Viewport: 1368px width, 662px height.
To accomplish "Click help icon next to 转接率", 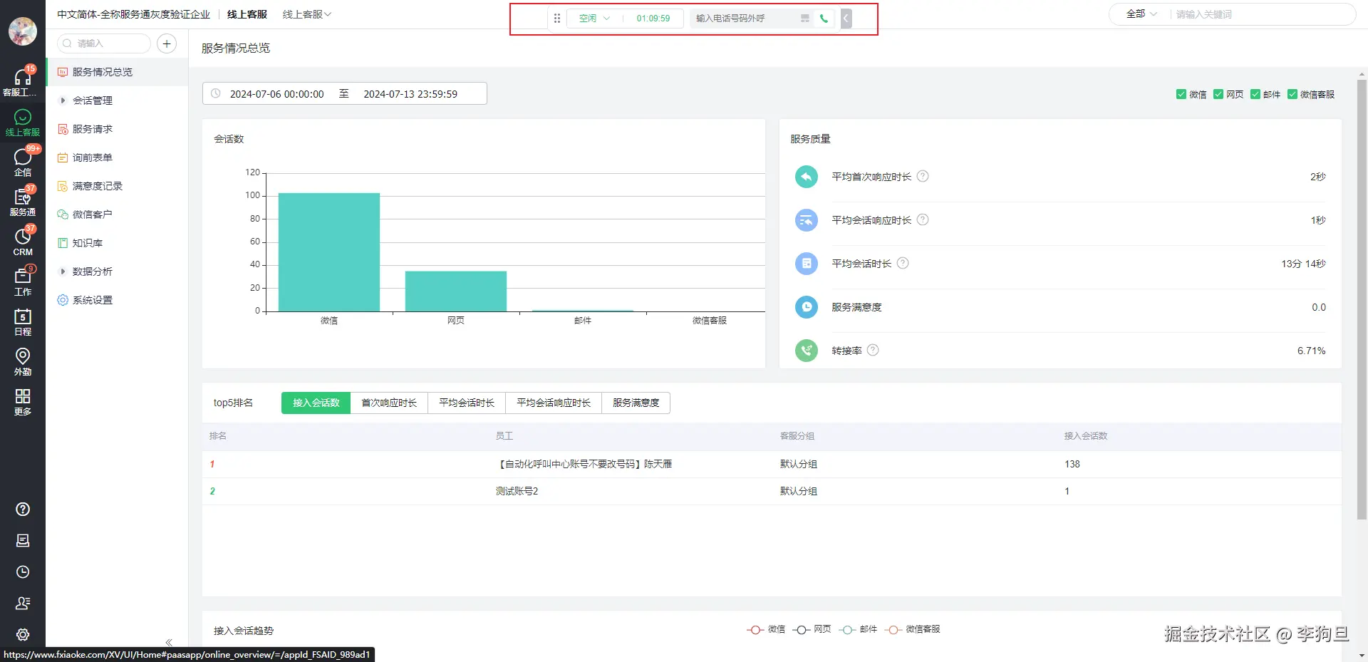I will point(873,350).
